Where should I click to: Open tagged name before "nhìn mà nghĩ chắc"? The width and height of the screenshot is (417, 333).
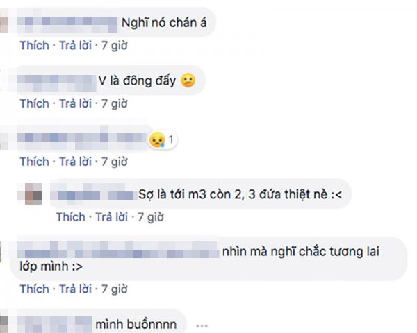pyautogui.click(x=118, y=250)
